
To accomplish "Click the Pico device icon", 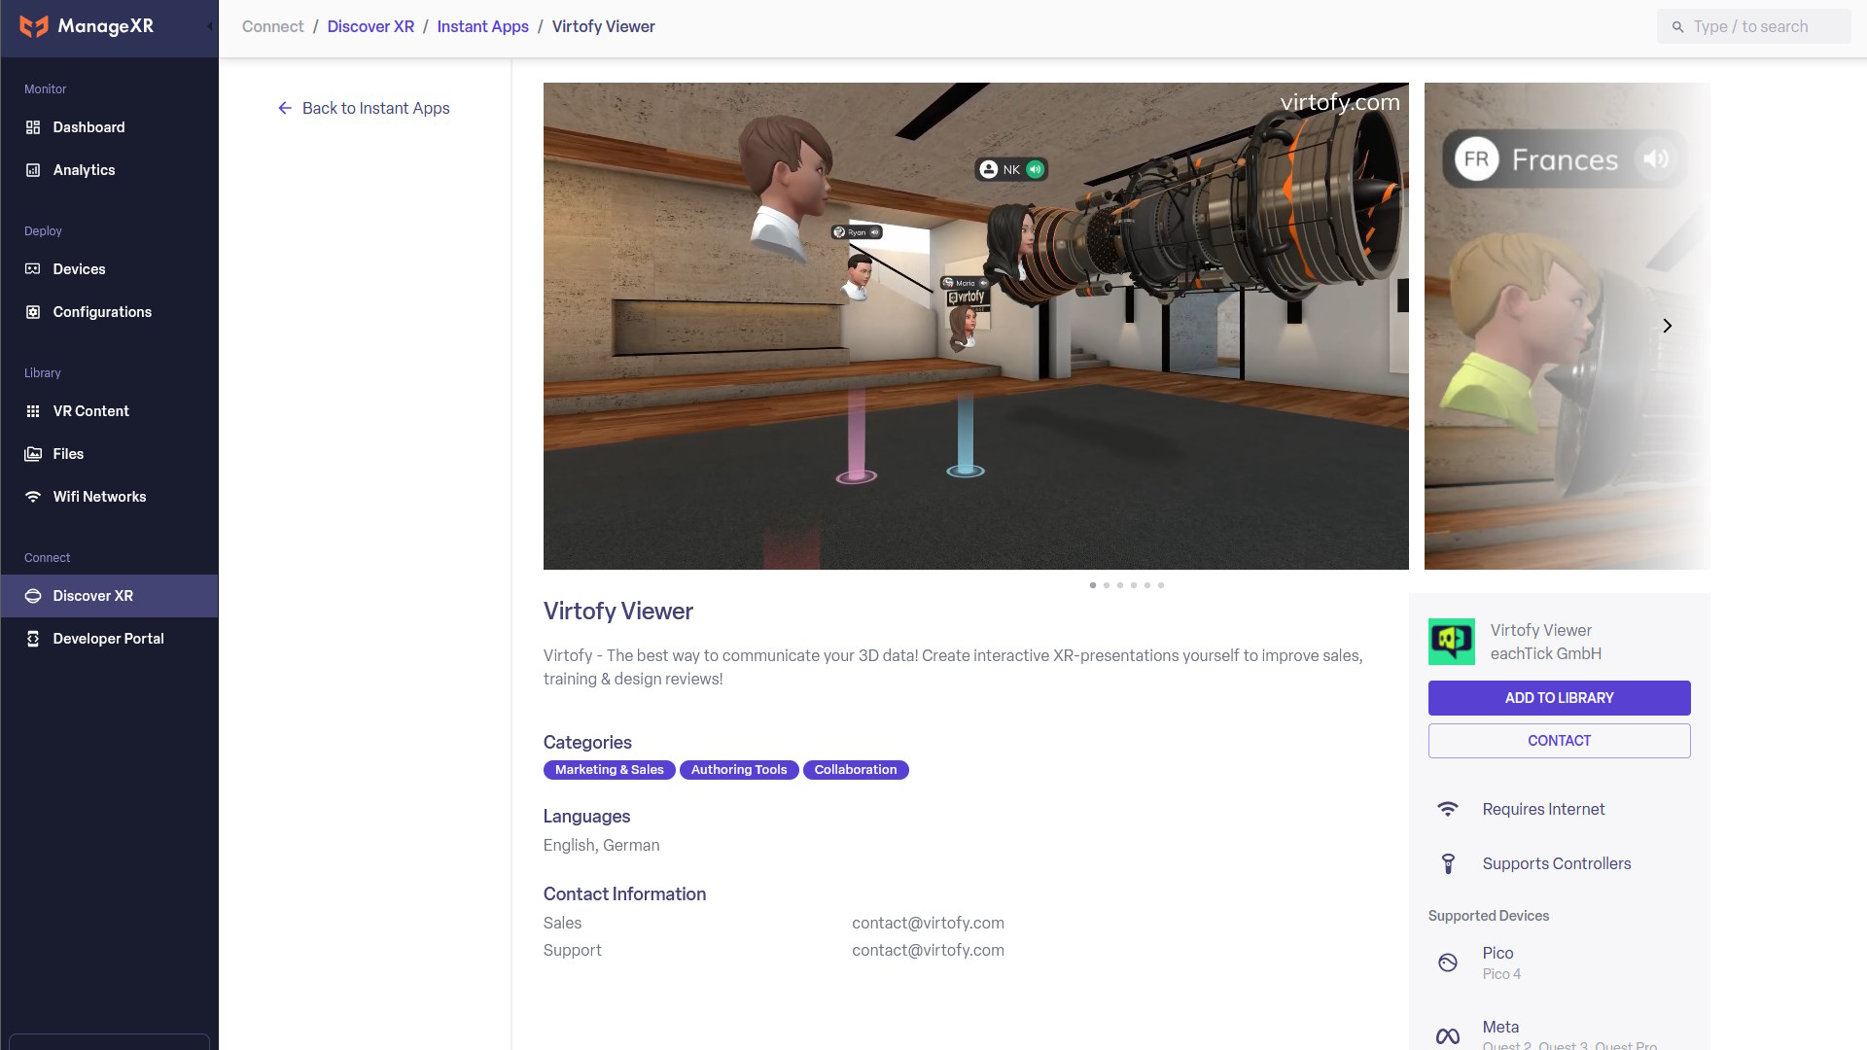I will tap(1448, 962).
